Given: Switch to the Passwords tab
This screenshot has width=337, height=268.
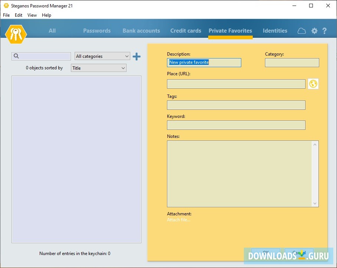Looking at the screenshot, I should coord(97,31).
